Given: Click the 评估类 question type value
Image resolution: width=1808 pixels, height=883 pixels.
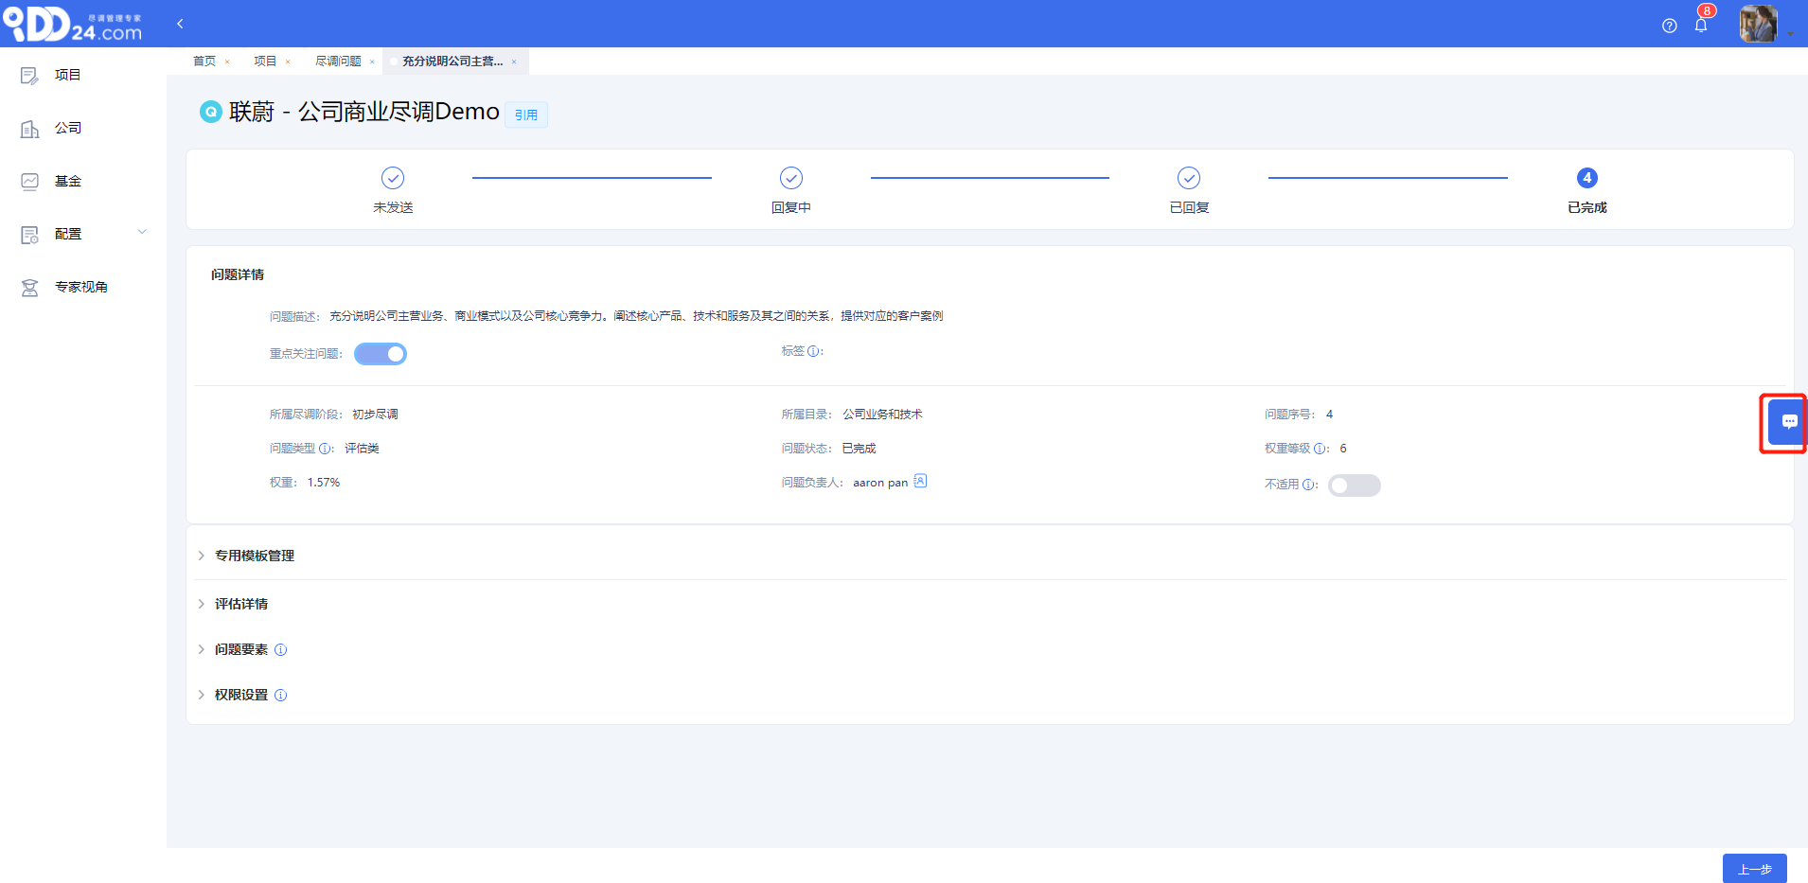Looking at the screenshot, I should pyautogui.click(x=362, y=449).
